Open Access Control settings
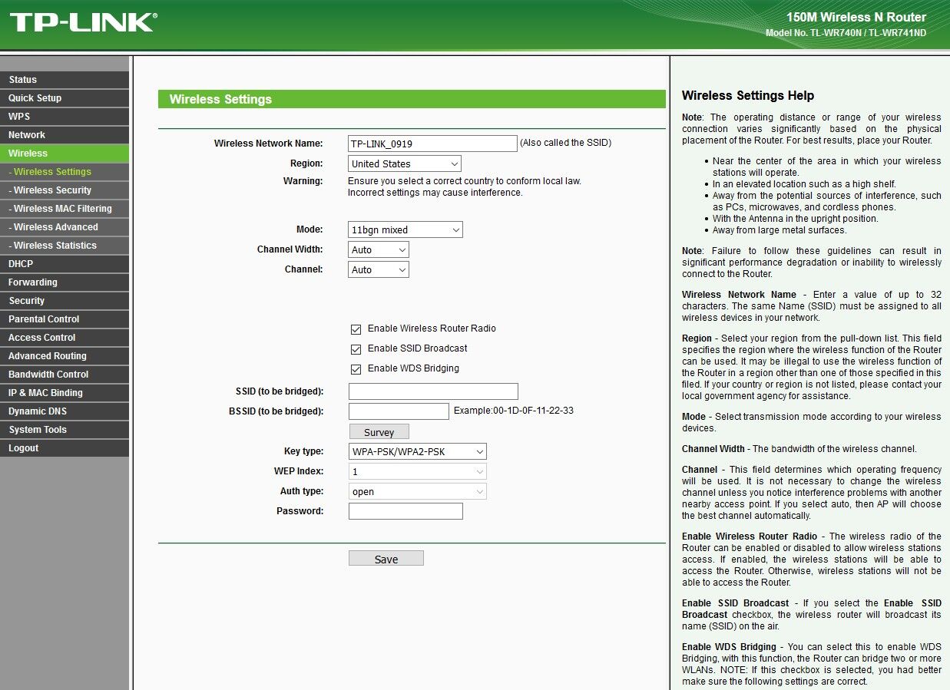The height and width of the screenshot is (690, 950). coord(65,338)
